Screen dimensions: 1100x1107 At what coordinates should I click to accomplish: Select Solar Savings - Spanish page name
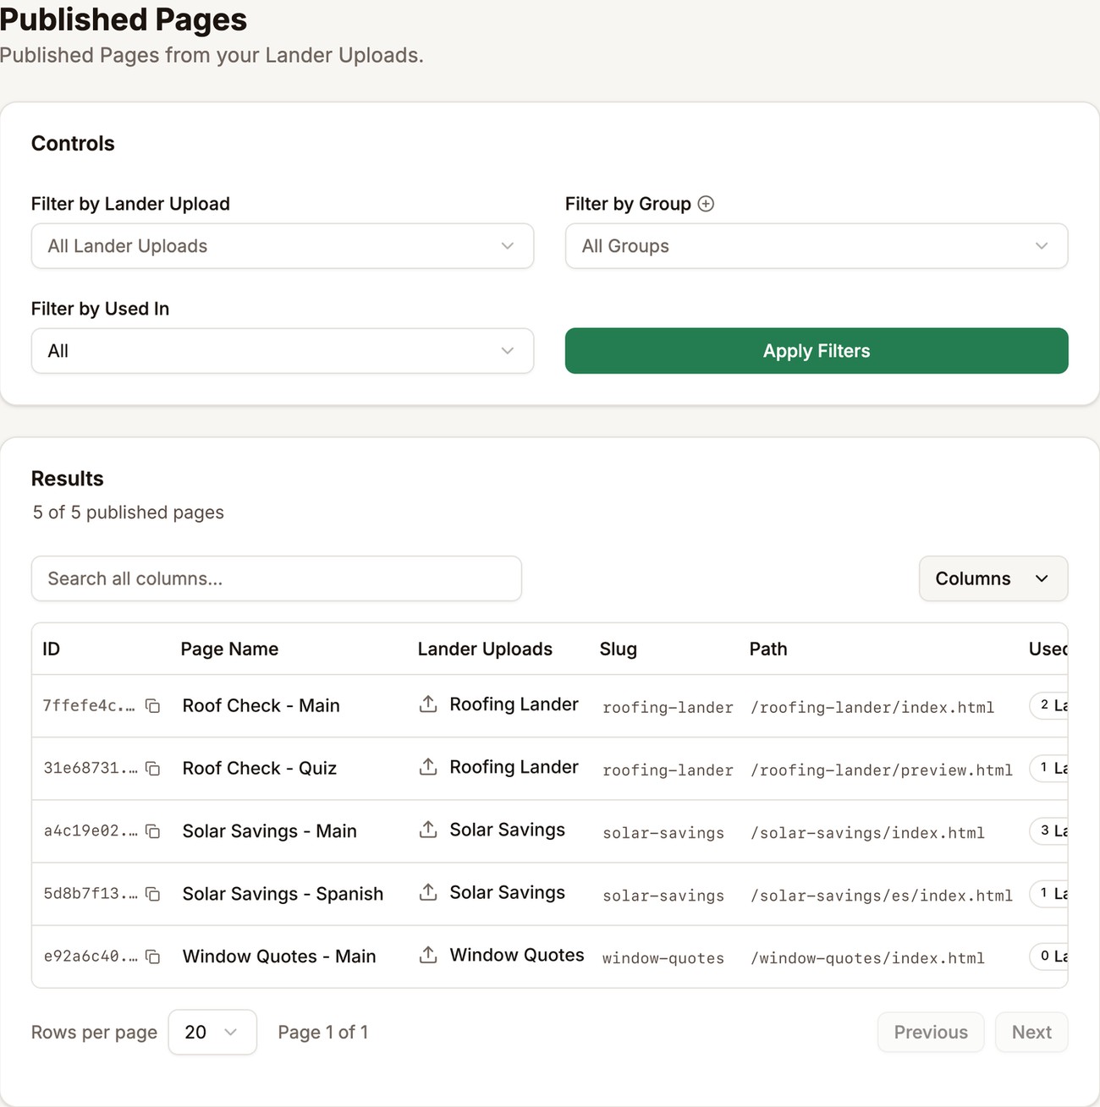283,894
